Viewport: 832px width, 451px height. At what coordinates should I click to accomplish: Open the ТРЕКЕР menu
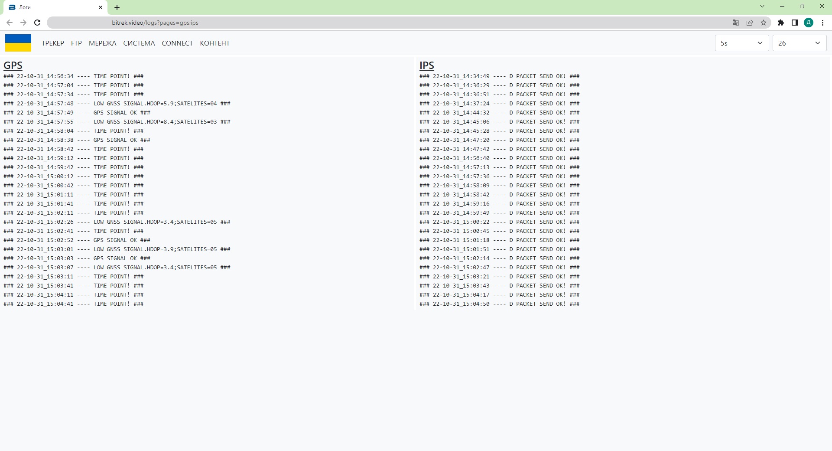(53, 43)
